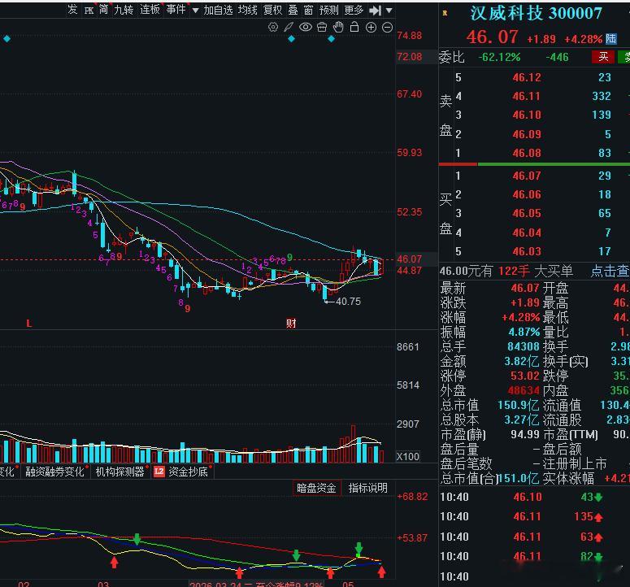Toggle the 九转 indicator
630x587 pixels.
coord(124,10)
